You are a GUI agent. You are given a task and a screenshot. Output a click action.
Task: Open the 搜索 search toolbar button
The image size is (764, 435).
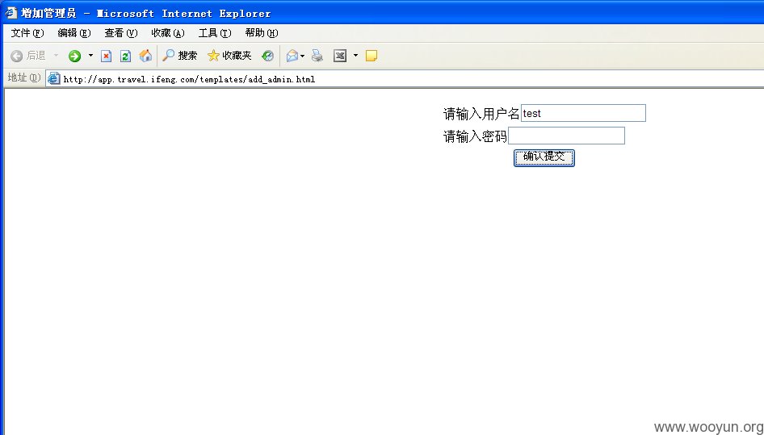tap(180, 56)
